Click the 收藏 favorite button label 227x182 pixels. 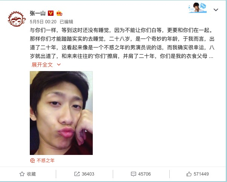[31, 174]
